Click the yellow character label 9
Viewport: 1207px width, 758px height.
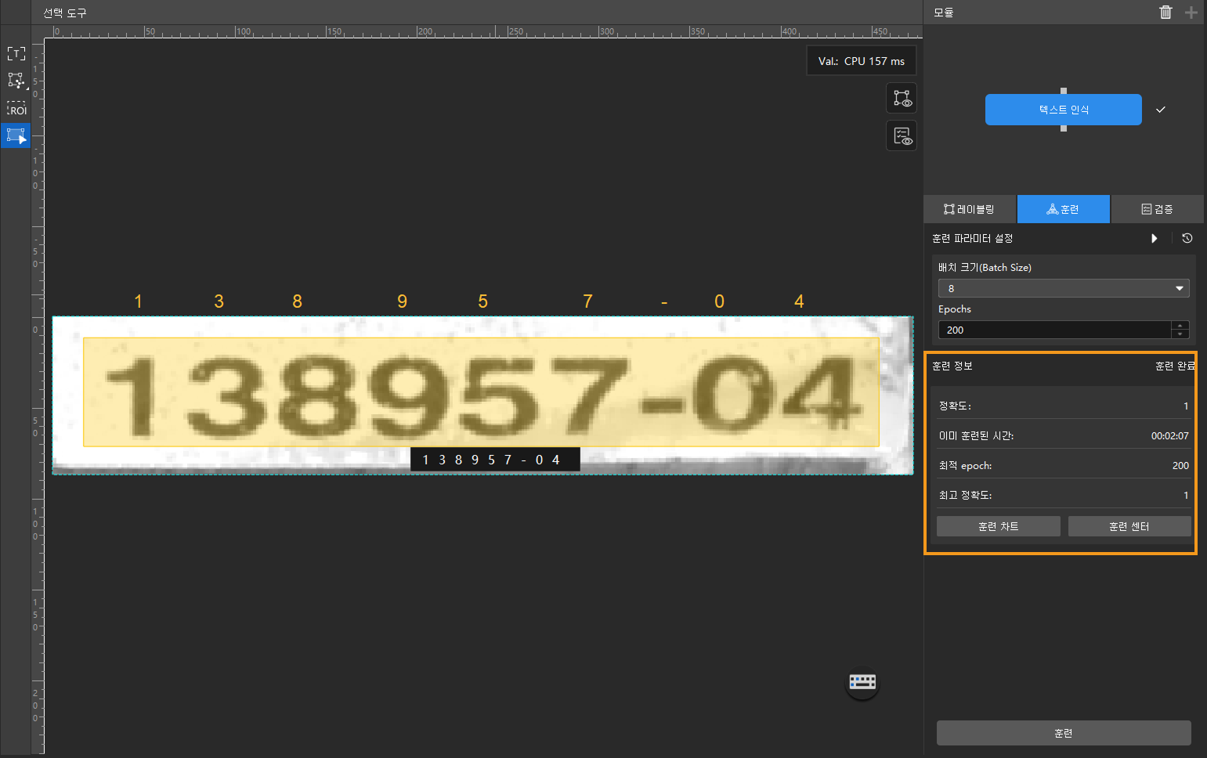tap(402, 301)
